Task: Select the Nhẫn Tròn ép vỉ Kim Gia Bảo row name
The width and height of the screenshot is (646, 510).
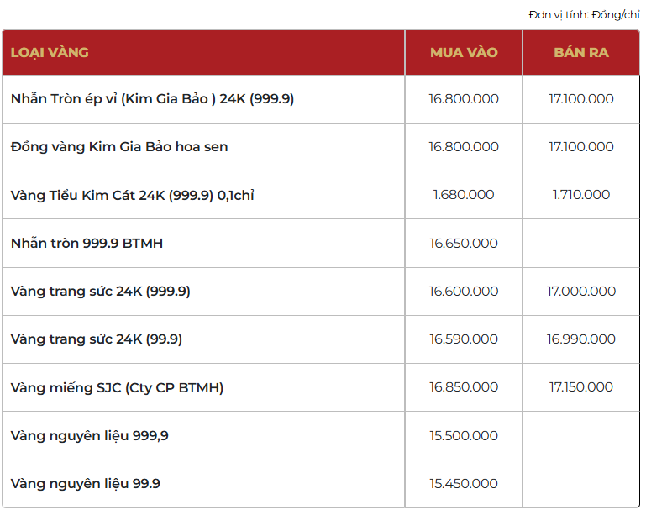Action: point(152,98)
